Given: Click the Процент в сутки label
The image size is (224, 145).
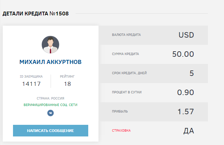Looking at the screenshot, I should [127, 92].
